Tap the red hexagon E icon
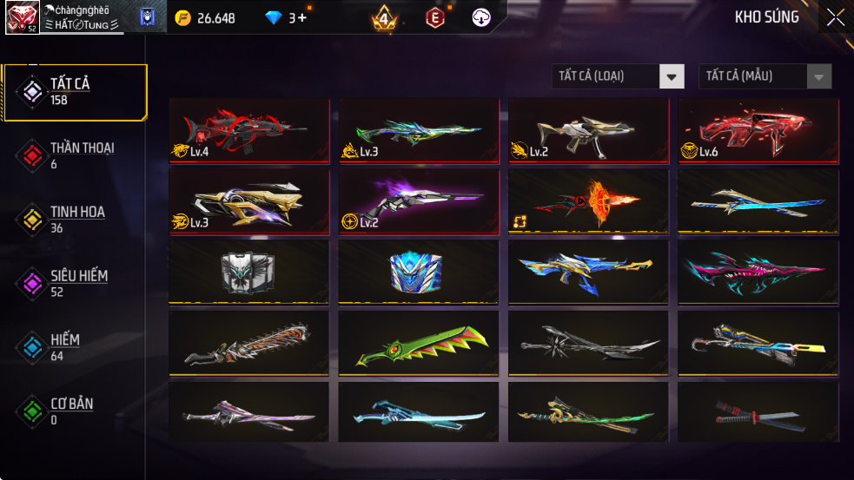This screenshot has height=480, width=854. click(x=434, y=18)
